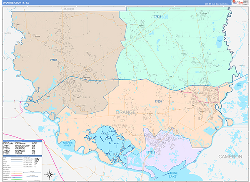Select the 77662 label on the map
The image size is (250, 182).
click(x=53, y=60)
